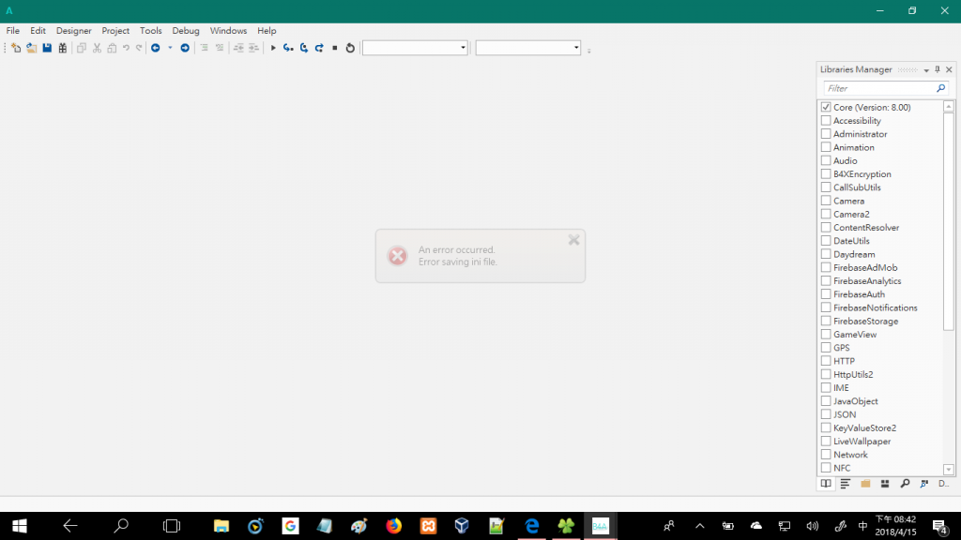961x540 pixels.
Task: Click the Restart circular arrow toolbar icon
Action: click(350, 48)
